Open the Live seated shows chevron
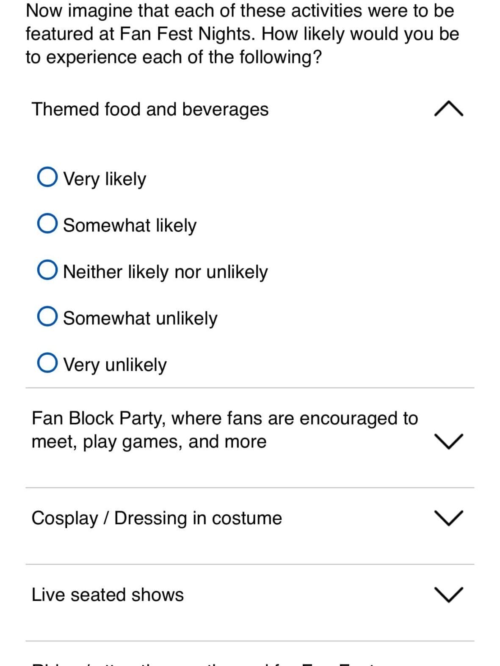Image resolution: width=500 pixels, height=666 pixels. point(449,594)
